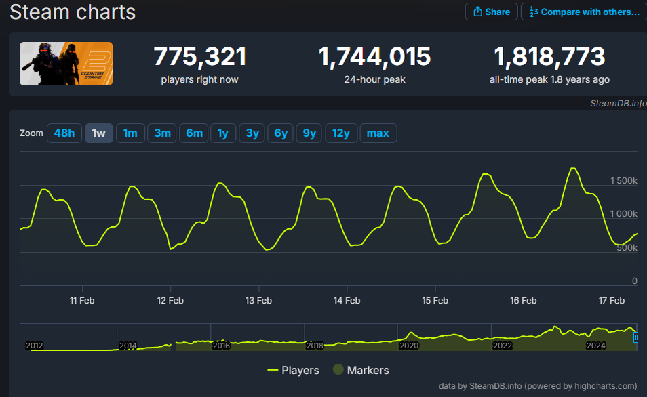Set chart zoom to 1y
The image size is (647, 397).
point(223,133)
